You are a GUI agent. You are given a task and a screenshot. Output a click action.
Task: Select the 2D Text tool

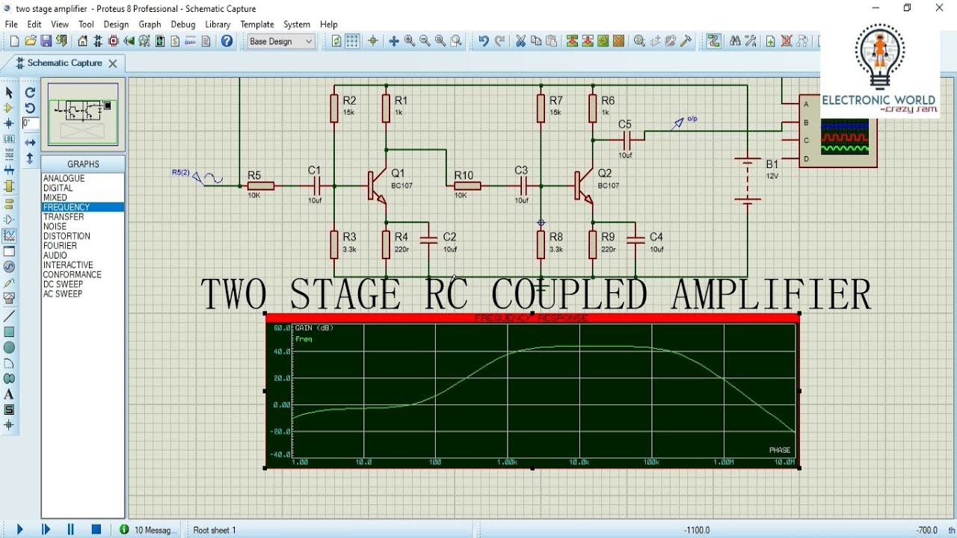pos(9,395)
